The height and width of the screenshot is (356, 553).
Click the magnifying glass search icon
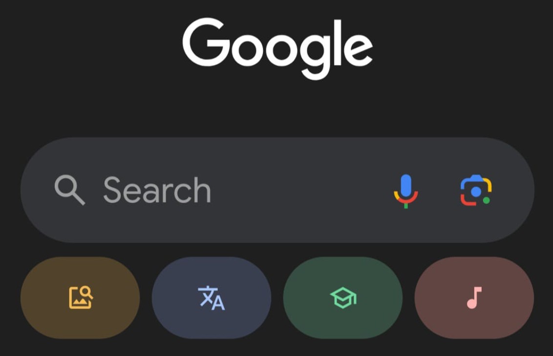[69, 189]
